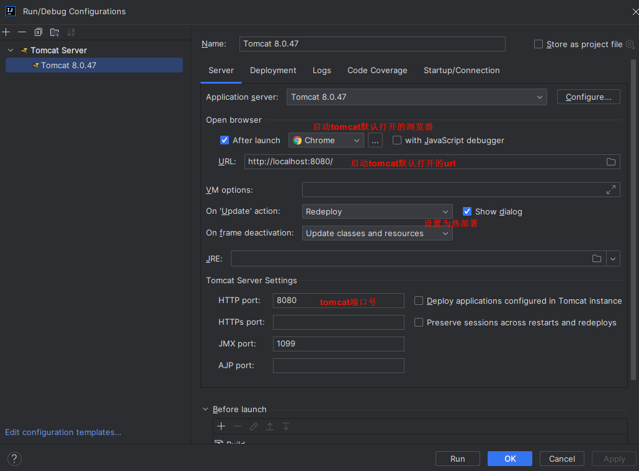
Task: Switch to the Deployment tab
Action: coord(273,71)
